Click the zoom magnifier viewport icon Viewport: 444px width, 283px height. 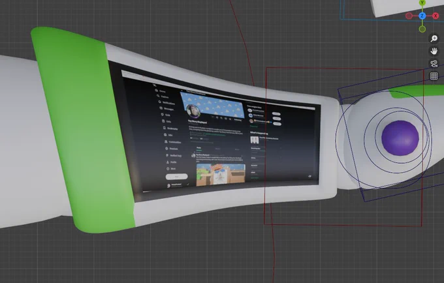click(x=434, y=38)
